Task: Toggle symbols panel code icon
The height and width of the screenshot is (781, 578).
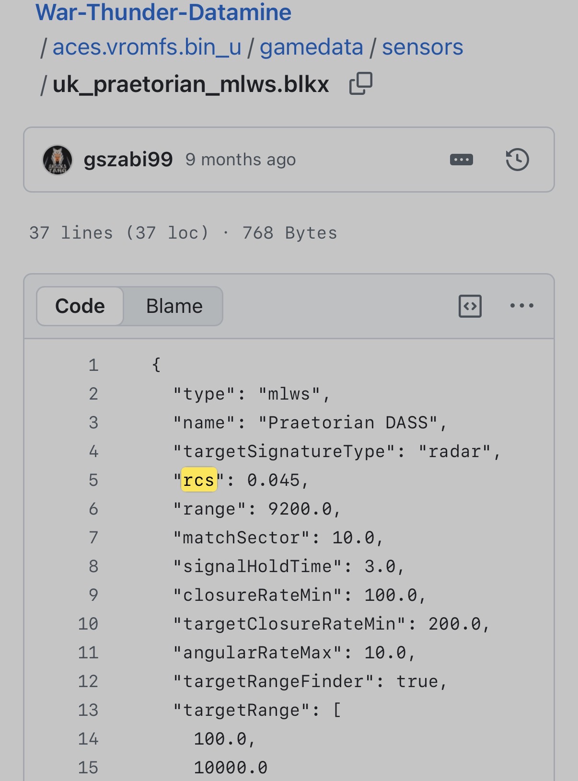Action: click(470, 306)
